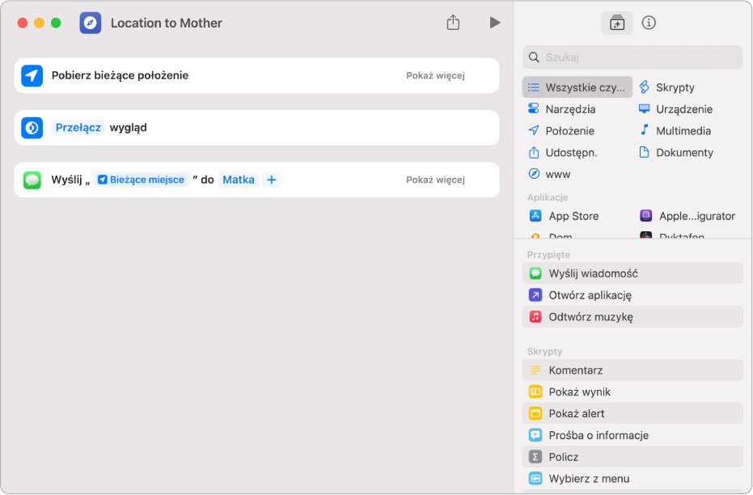Open the shortcut details info icon
Screen dimensions: 753x495
click(649, 23)
